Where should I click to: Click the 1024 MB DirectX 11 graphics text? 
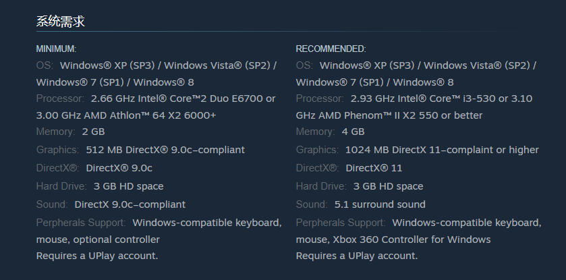pyautogui.click(x=442, y=150)
